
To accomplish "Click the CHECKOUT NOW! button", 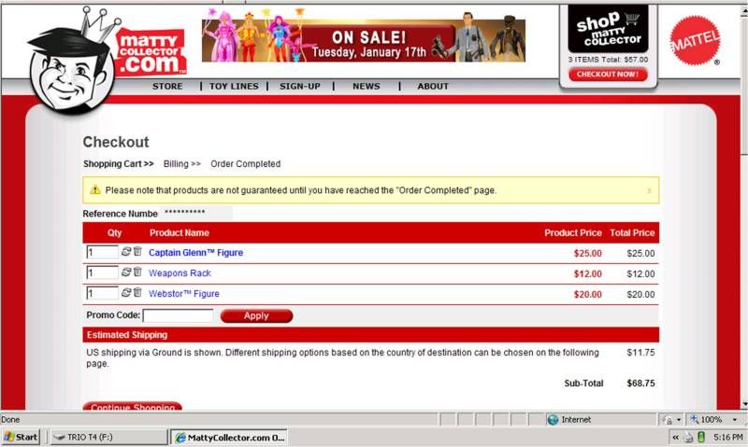I will click(x=608, y=75).
